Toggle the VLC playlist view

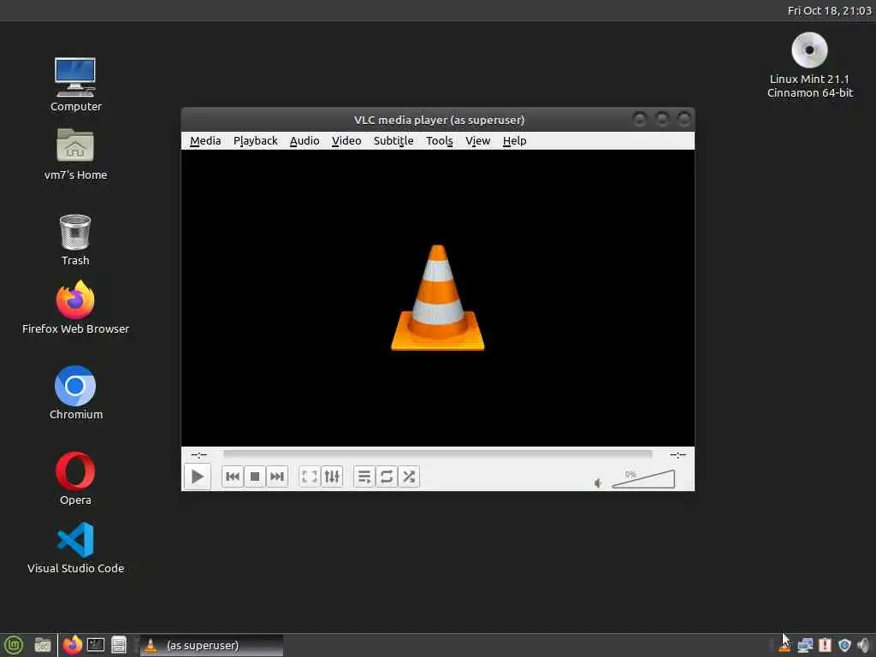click(x=364, y=476)
